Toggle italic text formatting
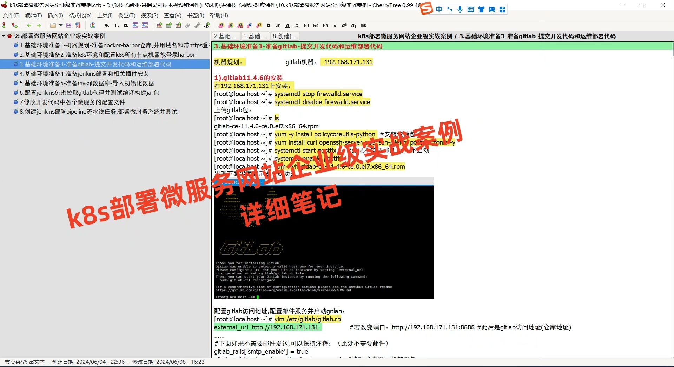The image size is (674, 367). click(278, 25)
